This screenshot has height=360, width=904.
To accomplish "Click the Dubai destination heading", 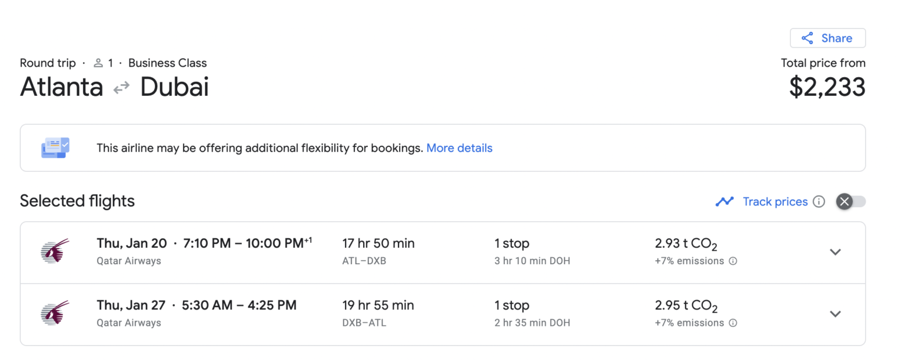I will (x=174, y=87).
